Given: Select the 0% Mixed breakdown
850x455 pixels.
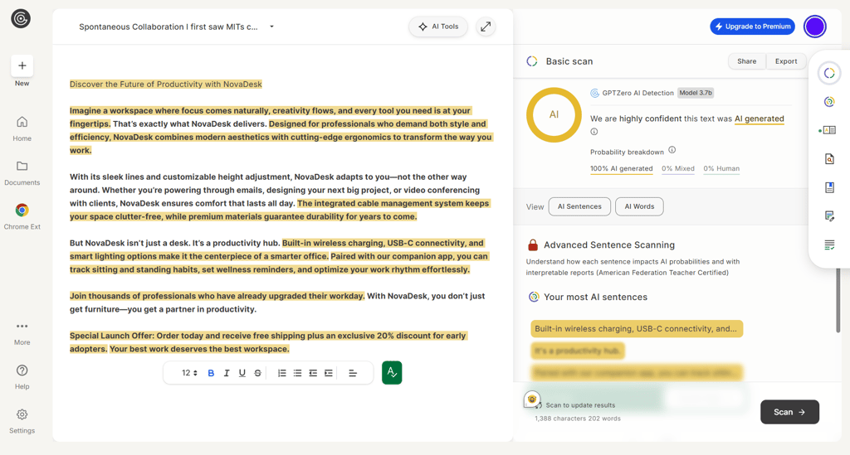Looking at the screenshot, I should pos(677,169).
